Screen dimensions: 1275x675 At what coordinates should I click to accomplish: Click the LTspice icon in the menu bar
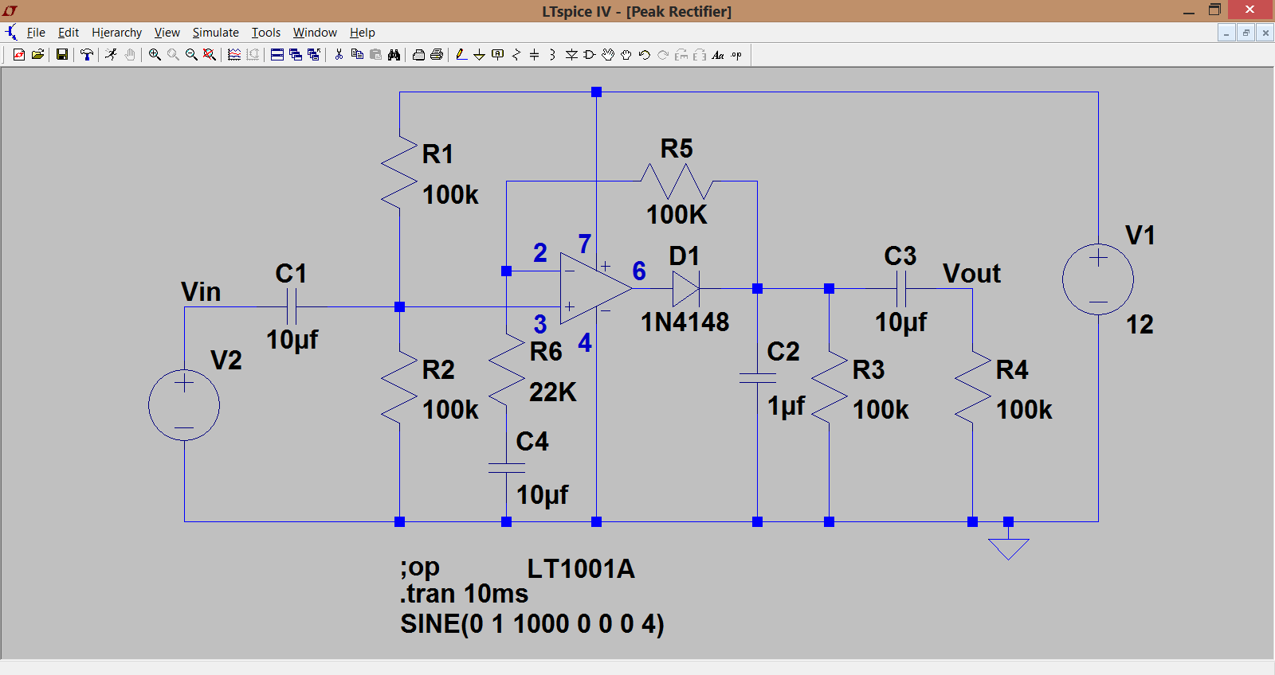[11, 33]
